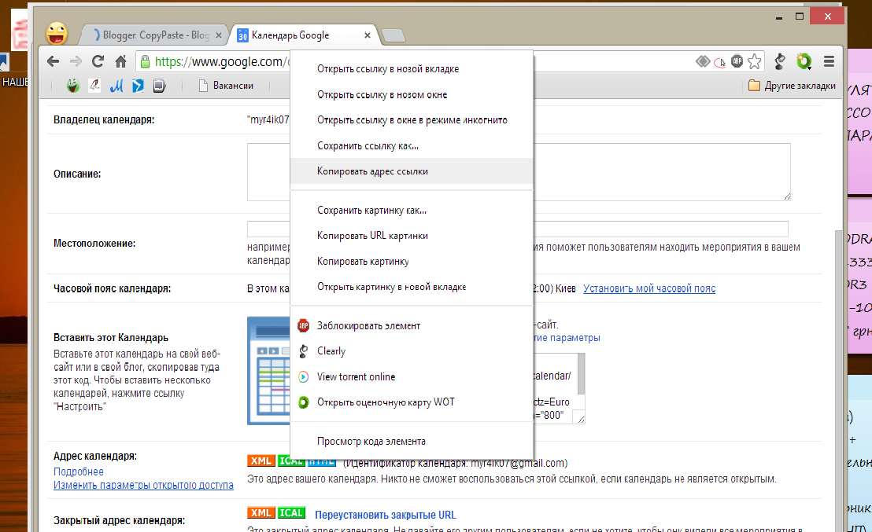The image size is (872, 532).
Task: Click the XML button in Закрытый адрес row
Action: point(260,512)
